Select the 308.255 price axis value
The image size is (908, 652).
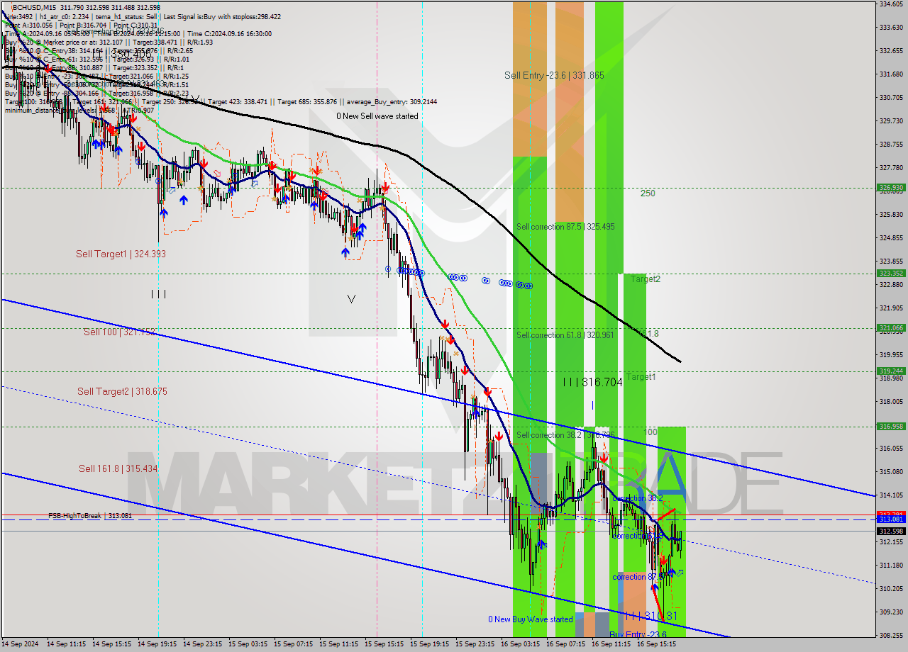tap(891, 635)
